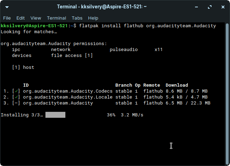Open the Edit menu
Viewport: 230px width, 166px height.
pos(21,18)
